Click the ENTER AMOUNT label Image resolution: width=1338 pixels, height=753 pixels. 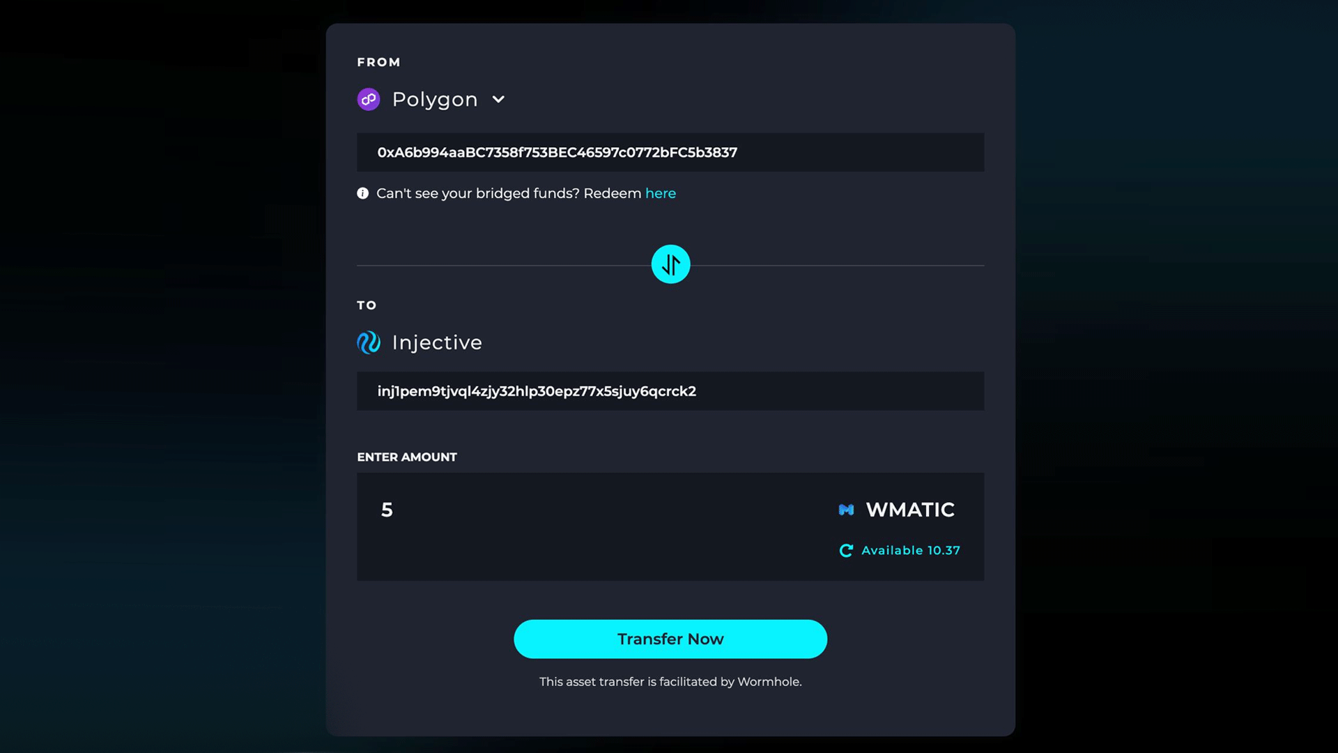coord(407,457)
